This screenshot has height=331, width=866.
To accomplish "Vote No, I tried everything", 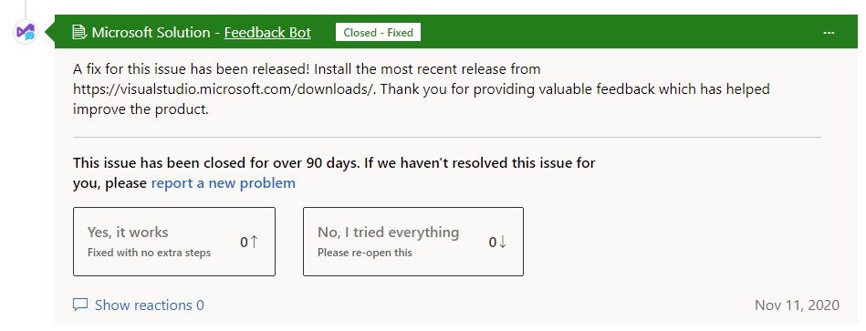I will (x=413, y=242).
